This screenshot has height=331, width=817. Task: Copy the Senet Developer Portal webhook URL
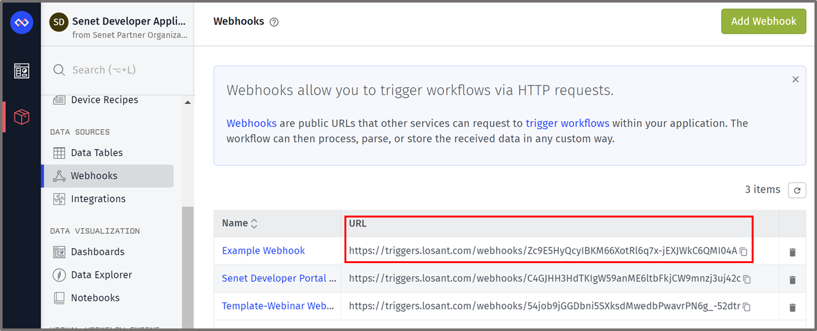pos(747,279)
